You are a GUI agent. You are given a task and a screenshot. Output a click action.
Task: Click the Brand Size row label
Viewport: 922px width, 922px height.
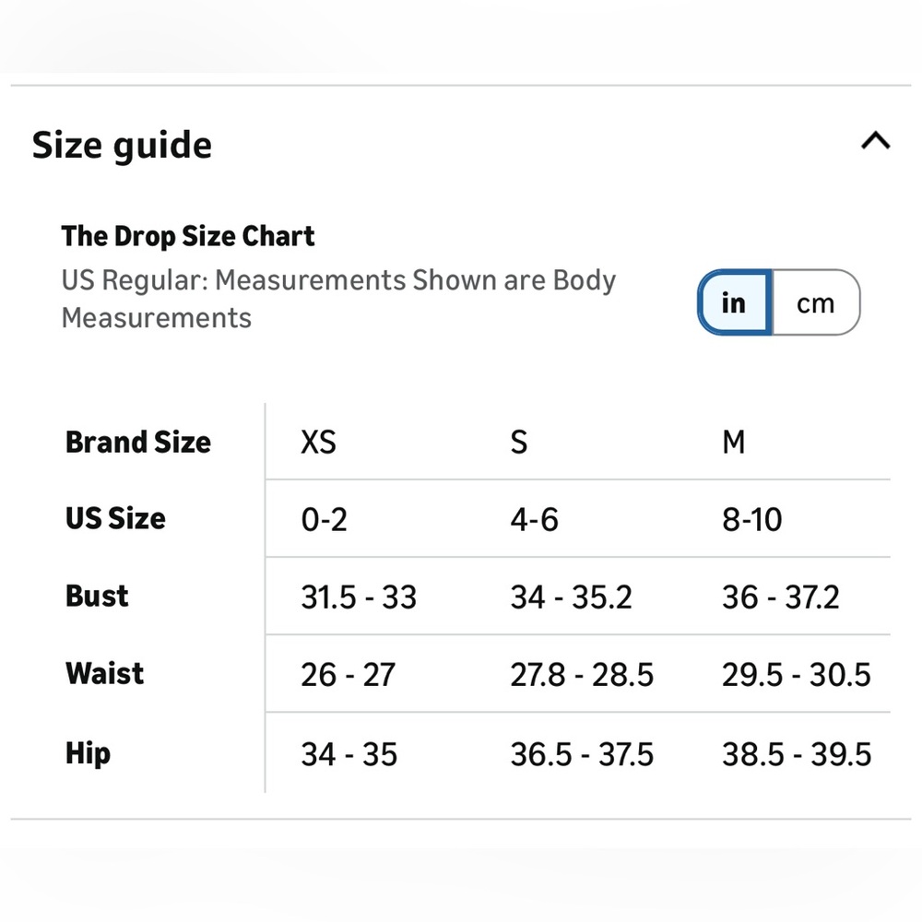click(x=138, y=443)
